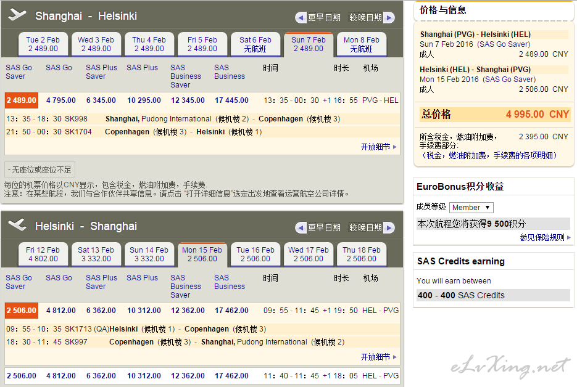Select 4 812.00 fare on the 11:40 return flight
The height and width of the screenshot is (387, 577).
click(61, 376)
